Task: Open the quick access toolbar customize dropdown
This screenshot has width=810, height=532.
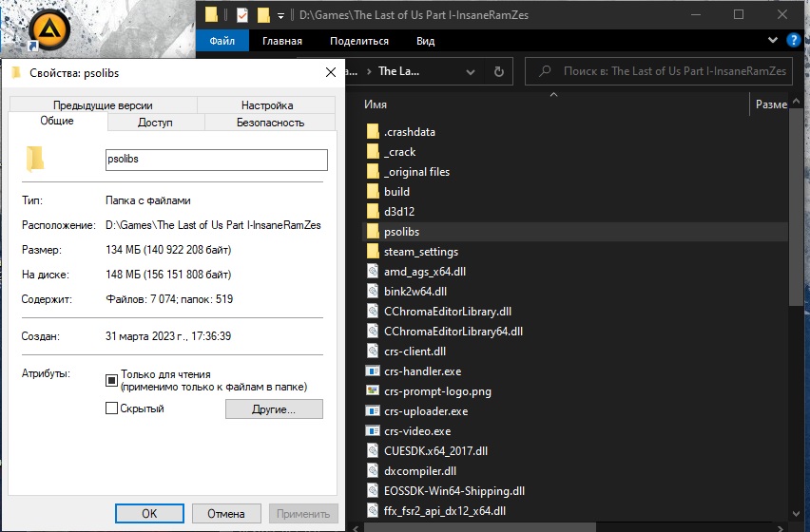Action: (x=280, y=16)
